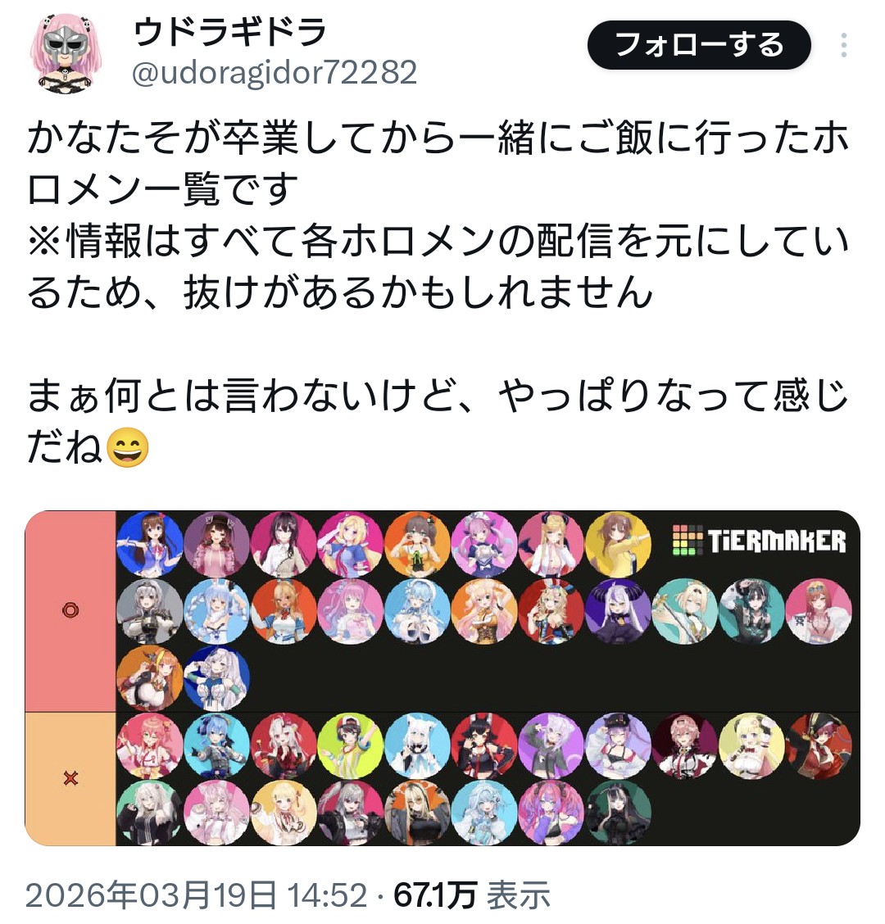Click the ウドラギドラ display name
This screenshot has height=924, width=885.
pyautogui.click(x=230, y=31)
